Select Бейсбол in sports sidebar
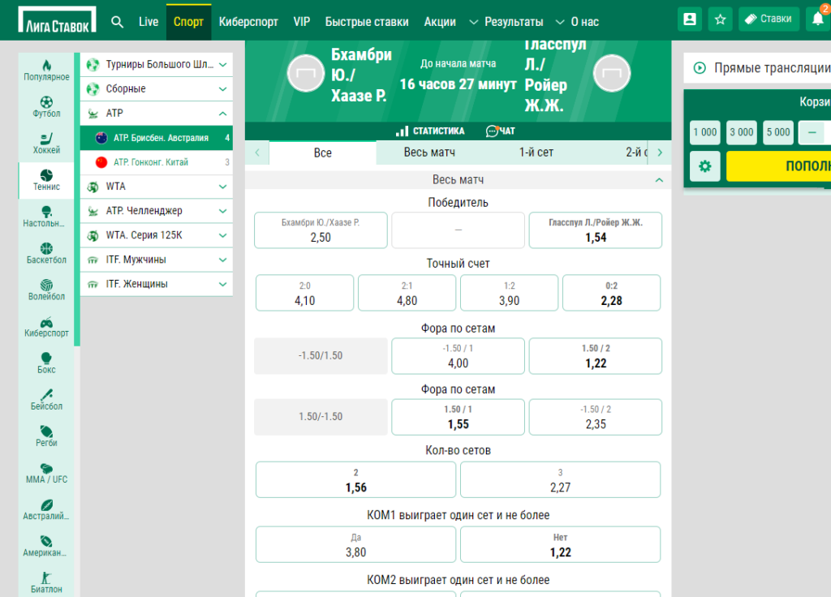 46,399
